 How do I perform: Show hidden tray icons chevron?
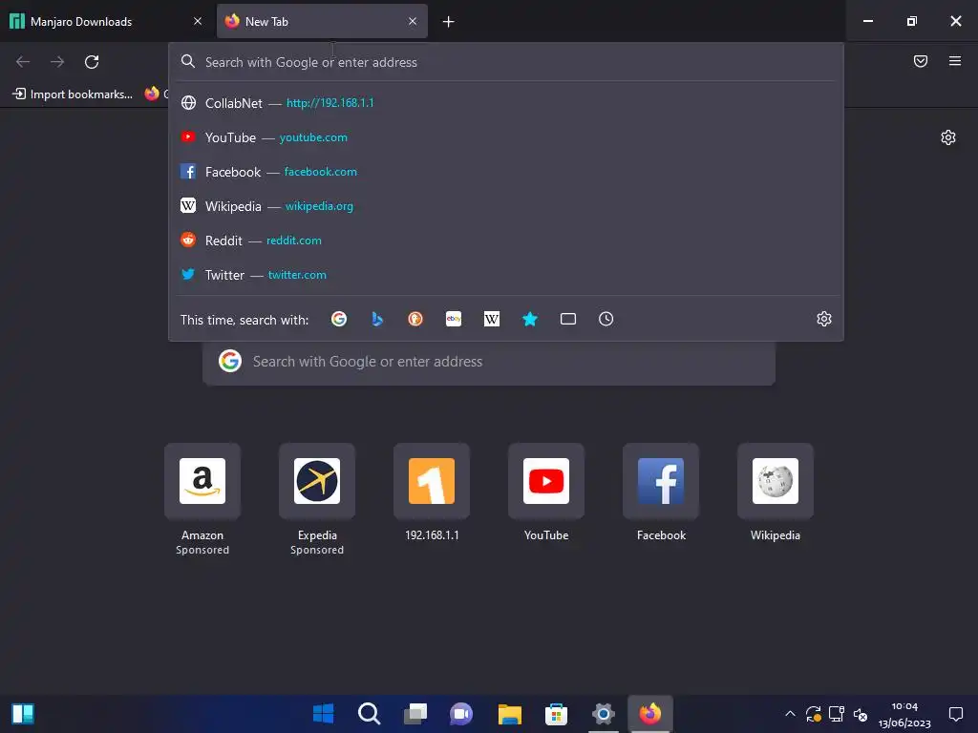pos(790,714)
